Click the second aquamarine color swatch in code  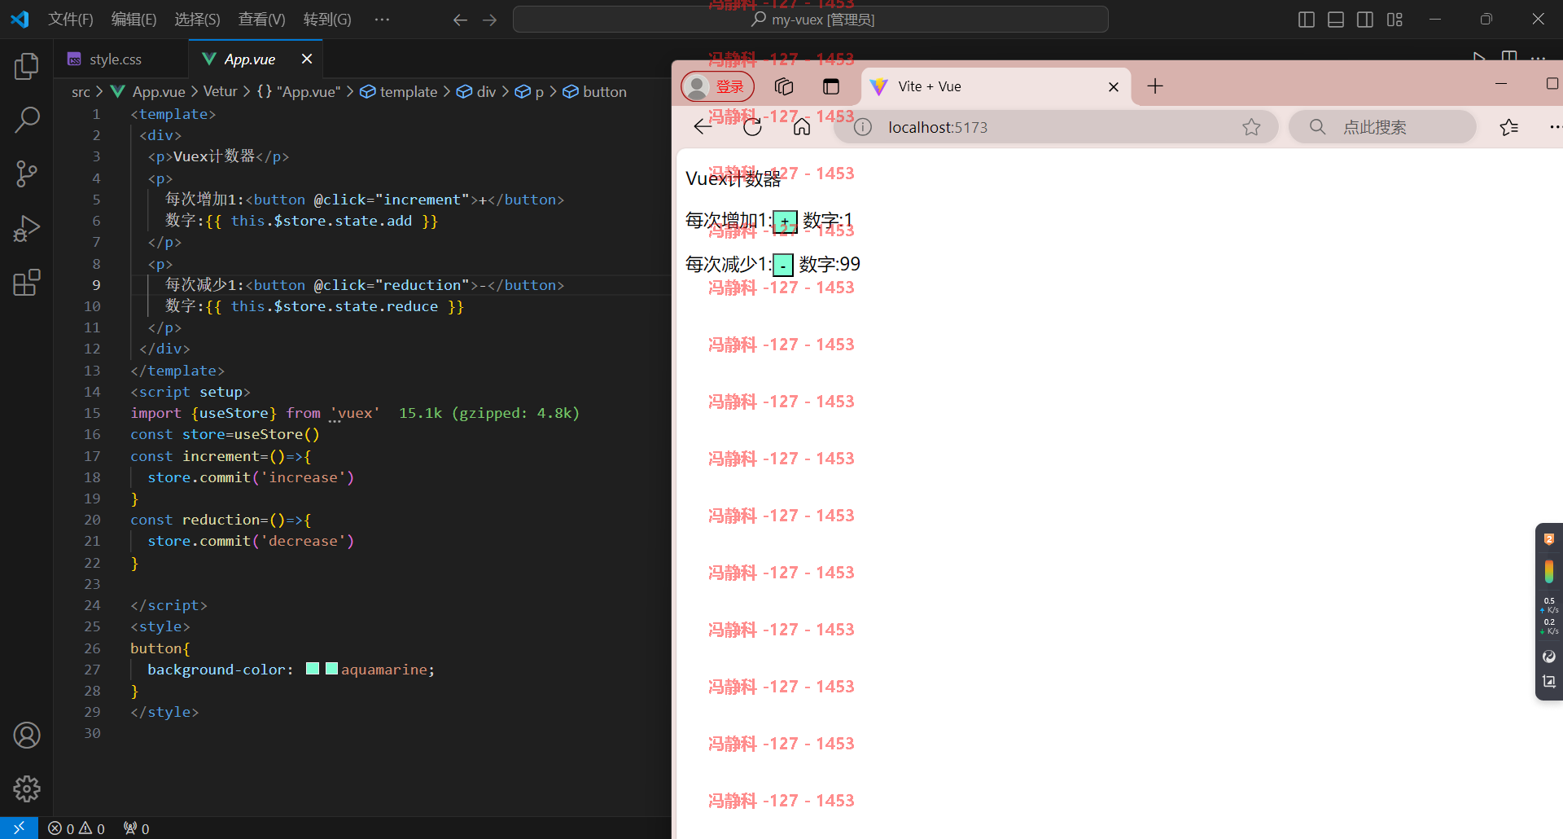(x=331, y=669)
